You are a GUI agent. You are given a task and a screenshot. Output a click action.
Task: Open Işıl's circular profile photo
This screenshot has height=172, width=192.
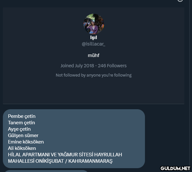pyautogui.click(x=94, y=24)
